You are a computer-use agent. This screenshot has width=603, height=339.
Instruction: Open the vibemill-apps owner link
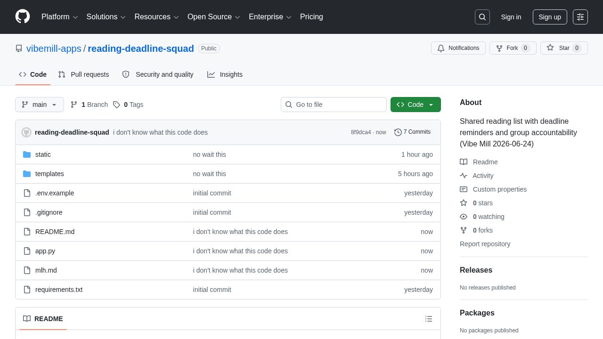[54, 48]
